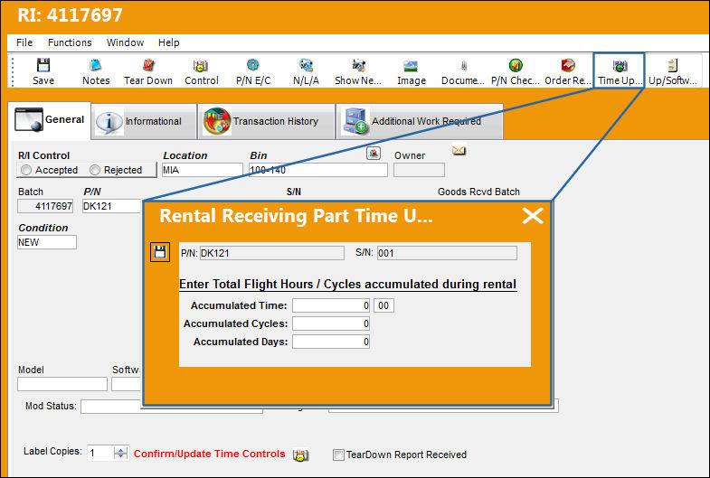Open the Docume... toolbar icon
The height and width of the screenshot is (478, 710).
[463, 71]
